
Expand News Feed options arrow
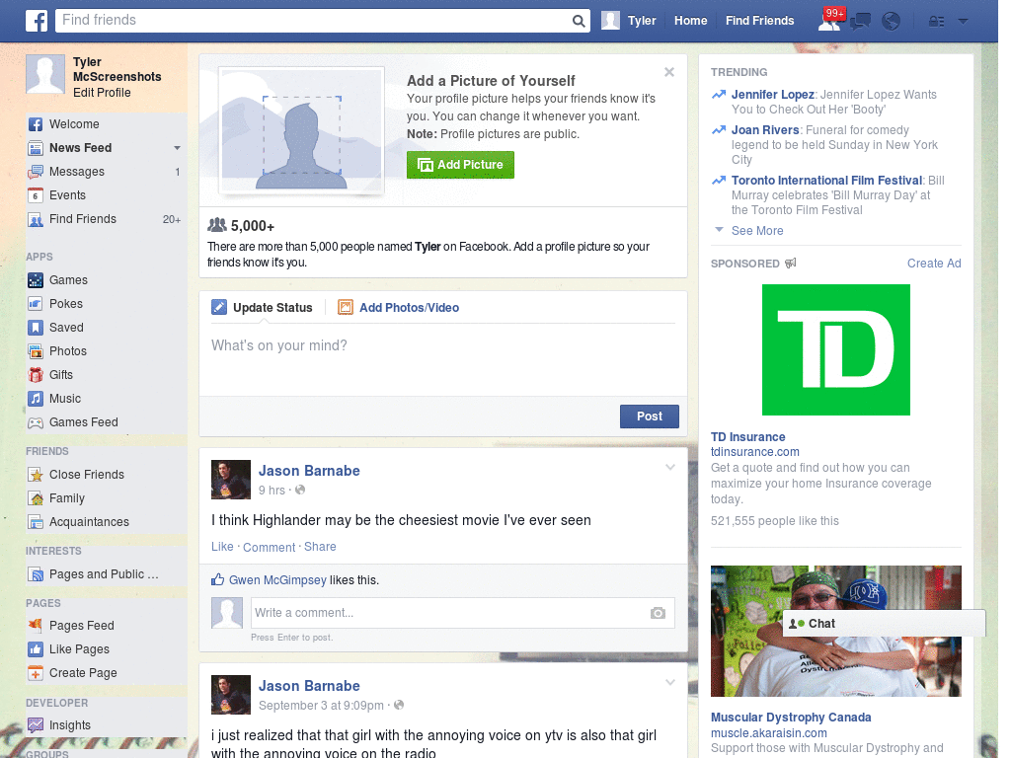[x=177, y=148]
